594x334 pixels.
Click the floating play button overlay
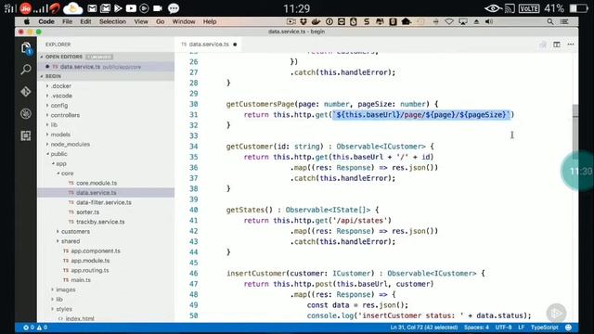pos(556,313)
